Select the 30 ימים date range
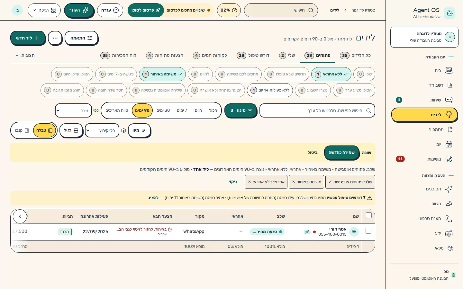463x289 pixels. [163, 110]
